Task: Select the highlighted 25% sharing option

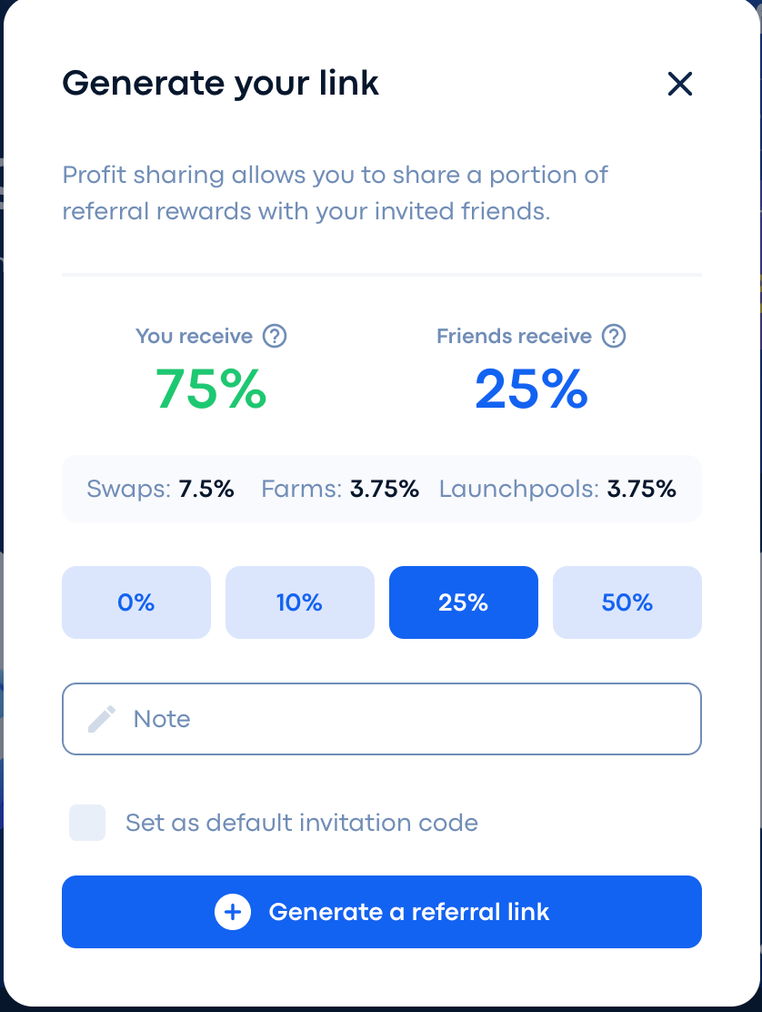Action: (464, 602)
